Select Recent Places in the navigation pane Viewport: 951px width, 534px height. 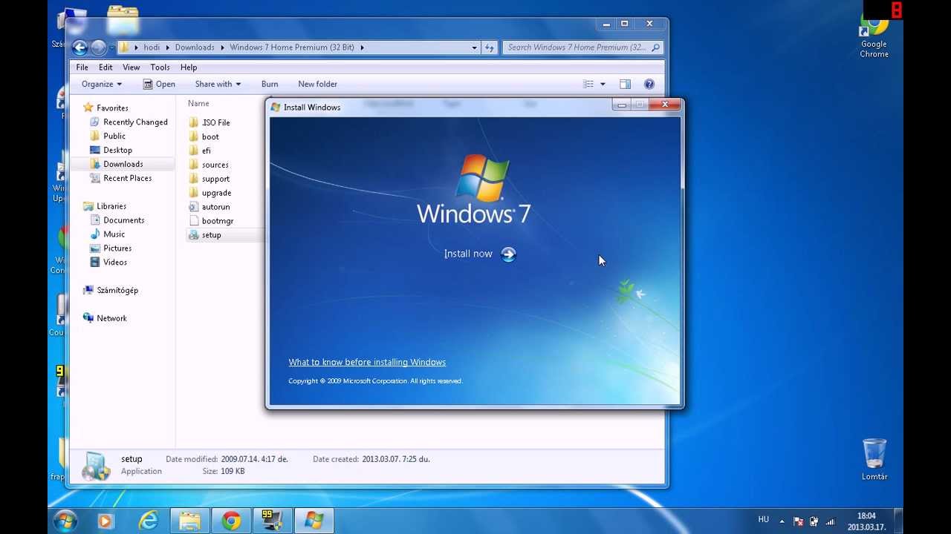pos(127,179)
